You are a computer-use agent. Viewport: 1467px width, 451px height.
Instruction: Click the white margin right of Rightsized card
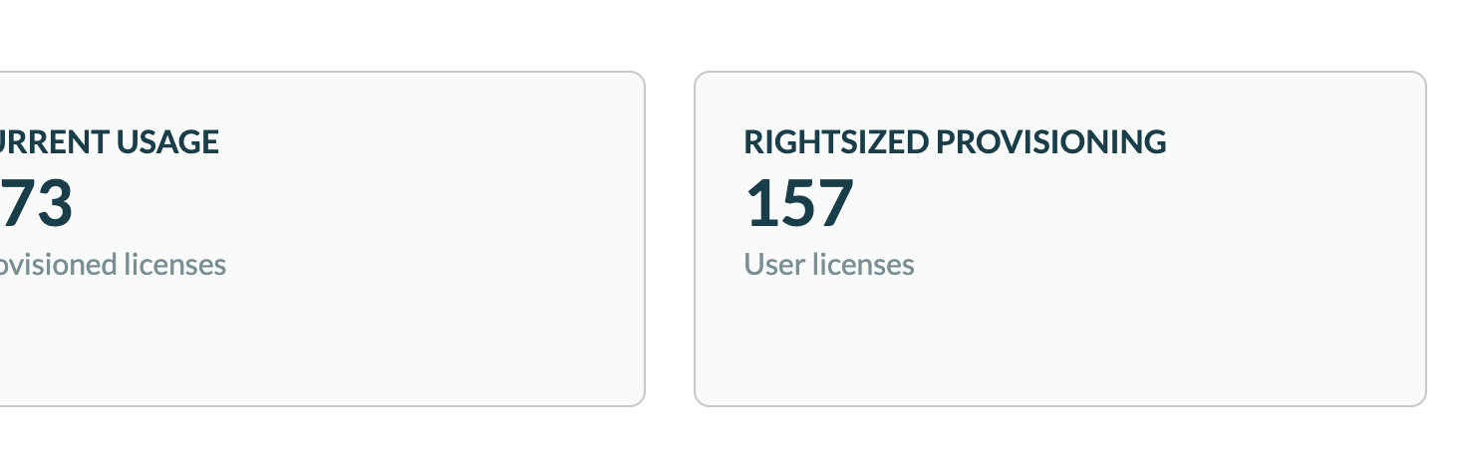(1447, 239)
